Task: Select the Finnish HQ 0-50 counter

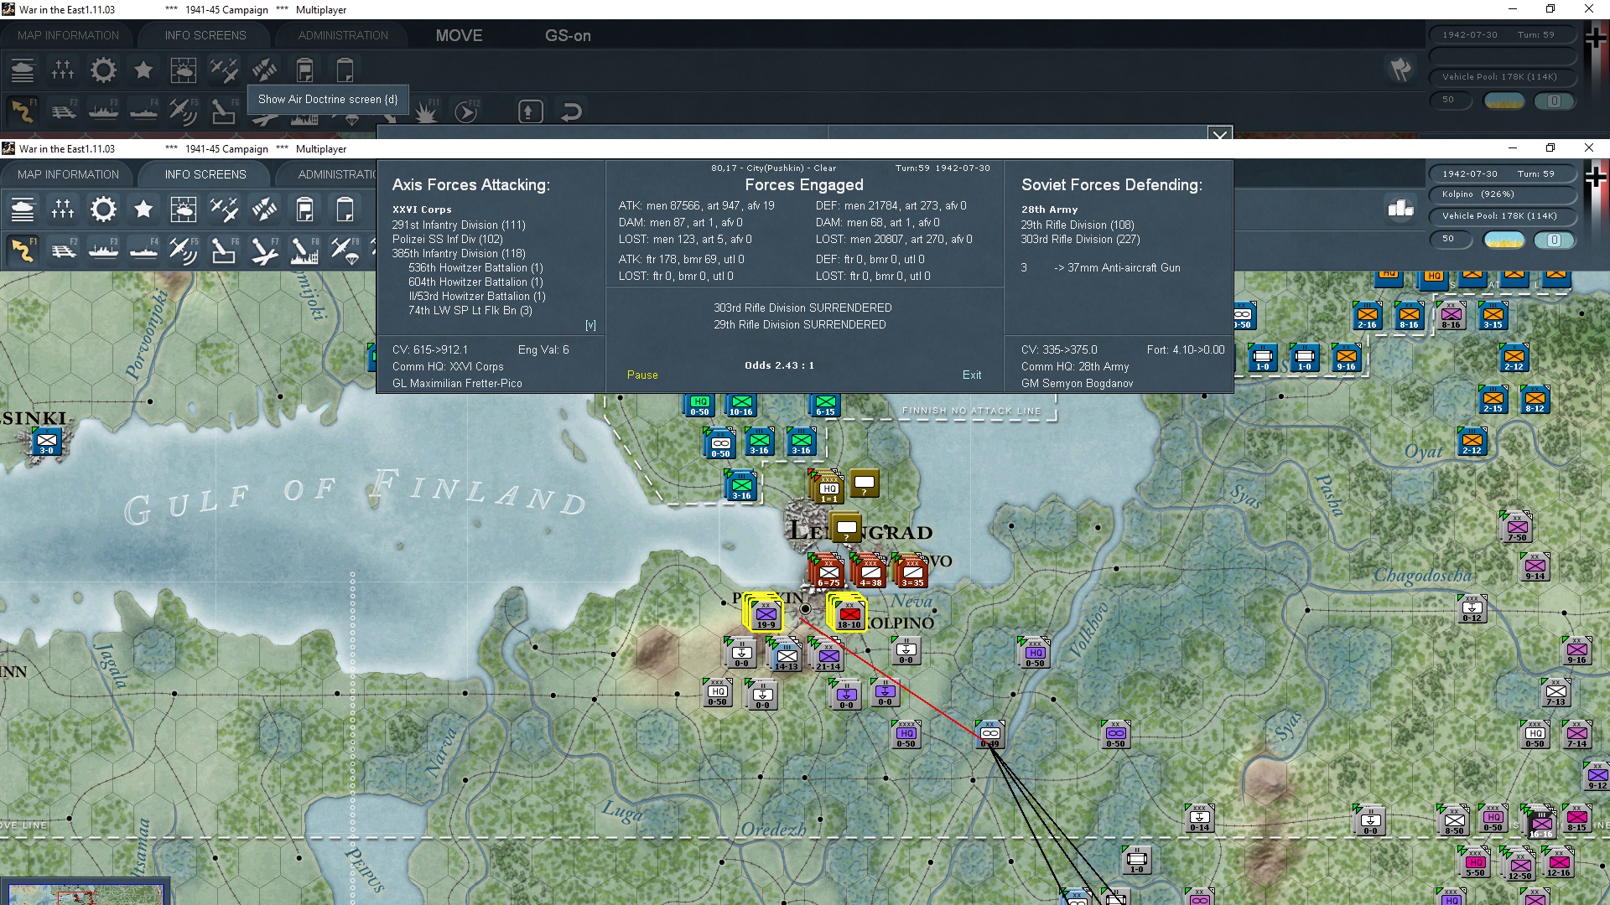Action: coord(699,406)
